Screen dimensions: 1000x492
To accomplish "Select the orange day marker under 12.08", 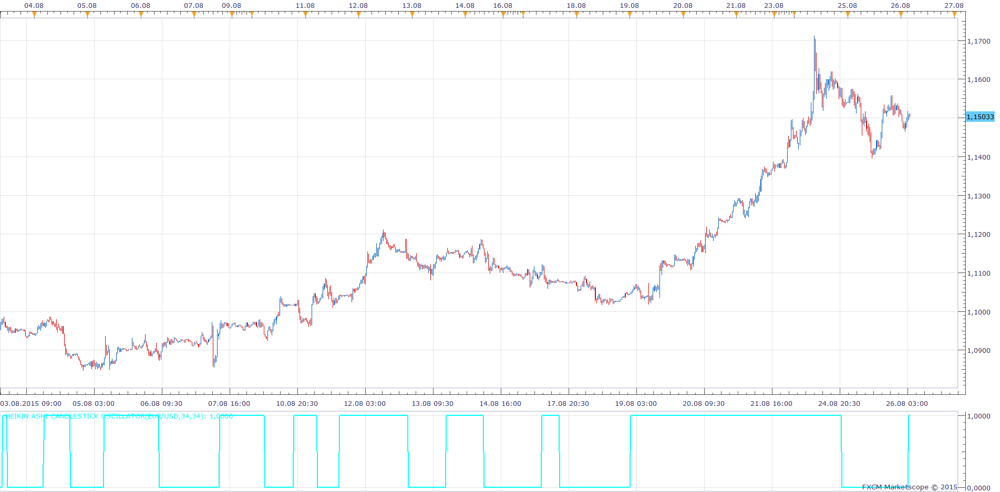I will point(358,14).
